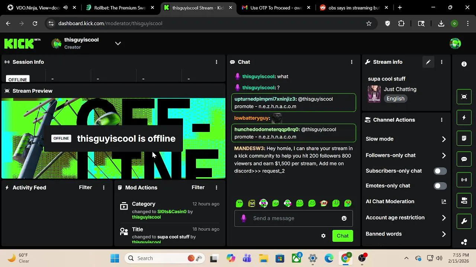Viewport: 476px width, 267px height.
Task: Click the browser address bar URL
Action: point(110,23)
